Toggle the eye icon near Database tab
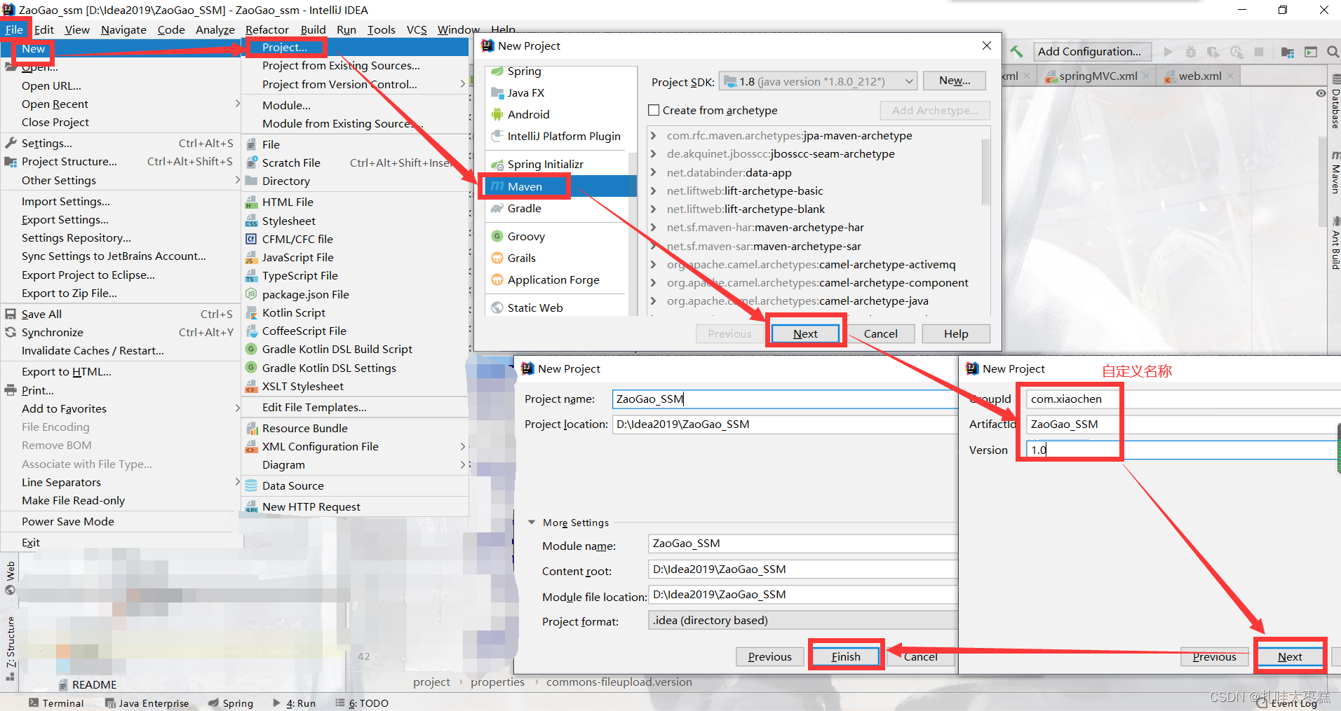The image size is (1341, 711). (1321, 93)
